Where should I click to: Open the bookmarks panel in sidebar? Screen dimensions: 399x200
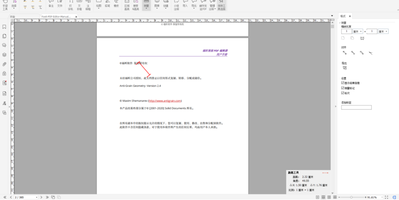point(4,27)
